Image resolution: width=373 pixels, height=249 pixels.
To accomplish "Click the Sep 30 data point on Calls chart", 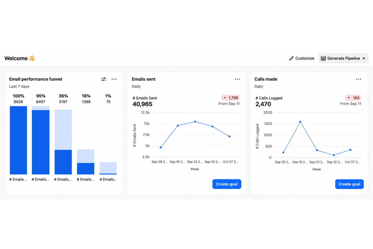I will coord(334,155).
